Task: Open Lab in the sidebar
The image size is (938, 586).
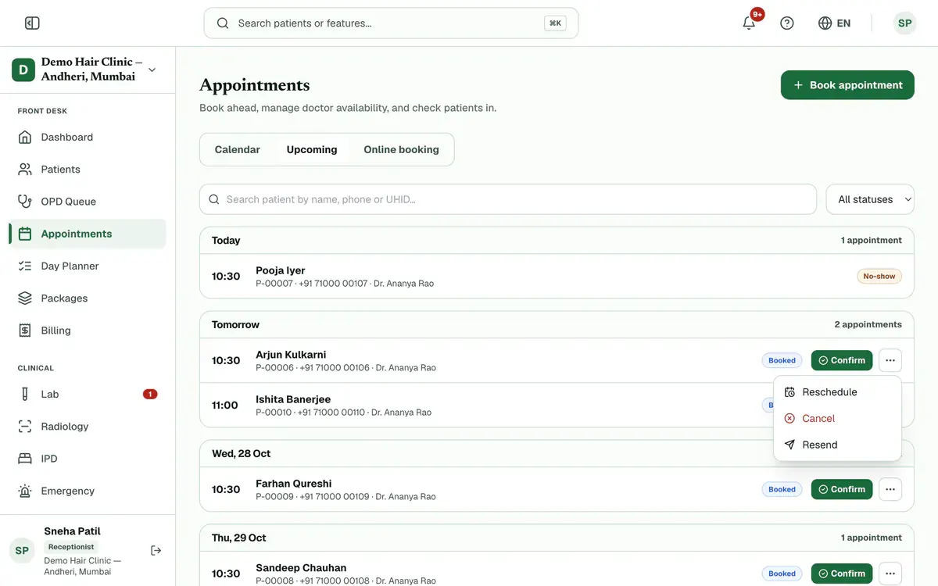Action: click(88, 395)
